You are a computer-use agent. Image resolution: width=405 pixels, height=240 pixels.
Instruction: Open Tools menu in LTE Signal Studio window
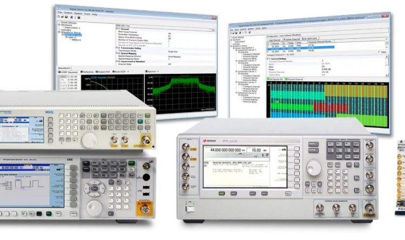click(258, 29)
